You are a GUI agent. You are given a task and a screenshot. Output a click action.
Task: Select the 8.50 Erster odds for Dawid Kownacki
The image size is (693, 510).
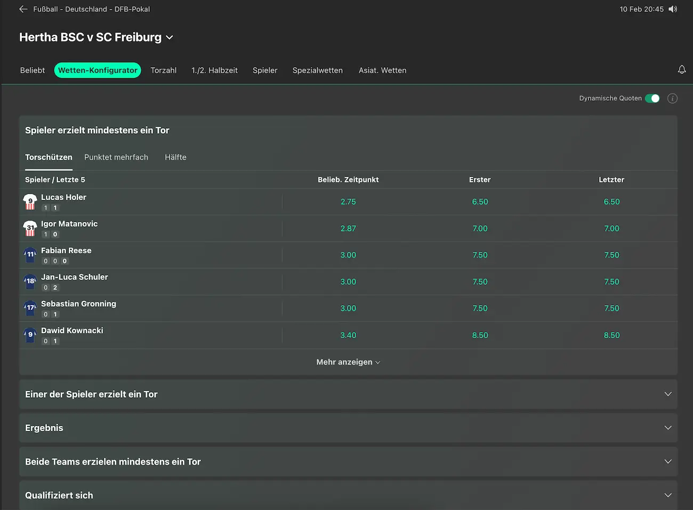click(480, 335)
